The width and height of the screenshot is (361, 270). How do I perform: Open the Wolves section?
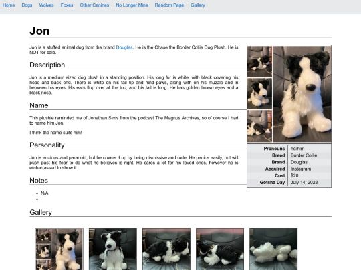pos(46,5)
